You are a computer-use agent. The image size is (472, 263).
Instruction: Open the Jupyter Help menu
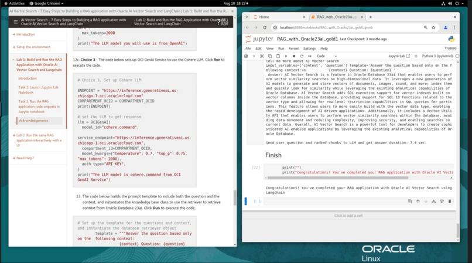click(324, 49)
